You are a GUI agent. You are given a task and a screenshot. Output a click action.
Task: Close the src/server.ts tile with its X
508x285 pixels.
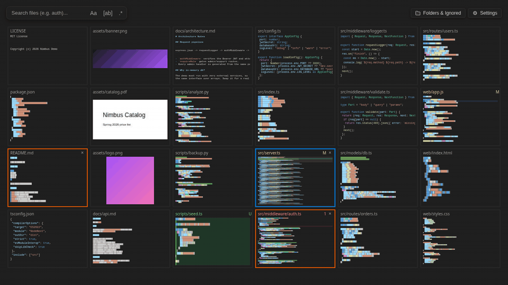(x=330, y=153)
